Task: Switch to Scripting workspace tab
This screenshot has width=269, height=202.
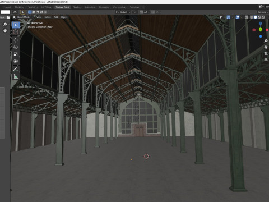Action: click(134, 7)
